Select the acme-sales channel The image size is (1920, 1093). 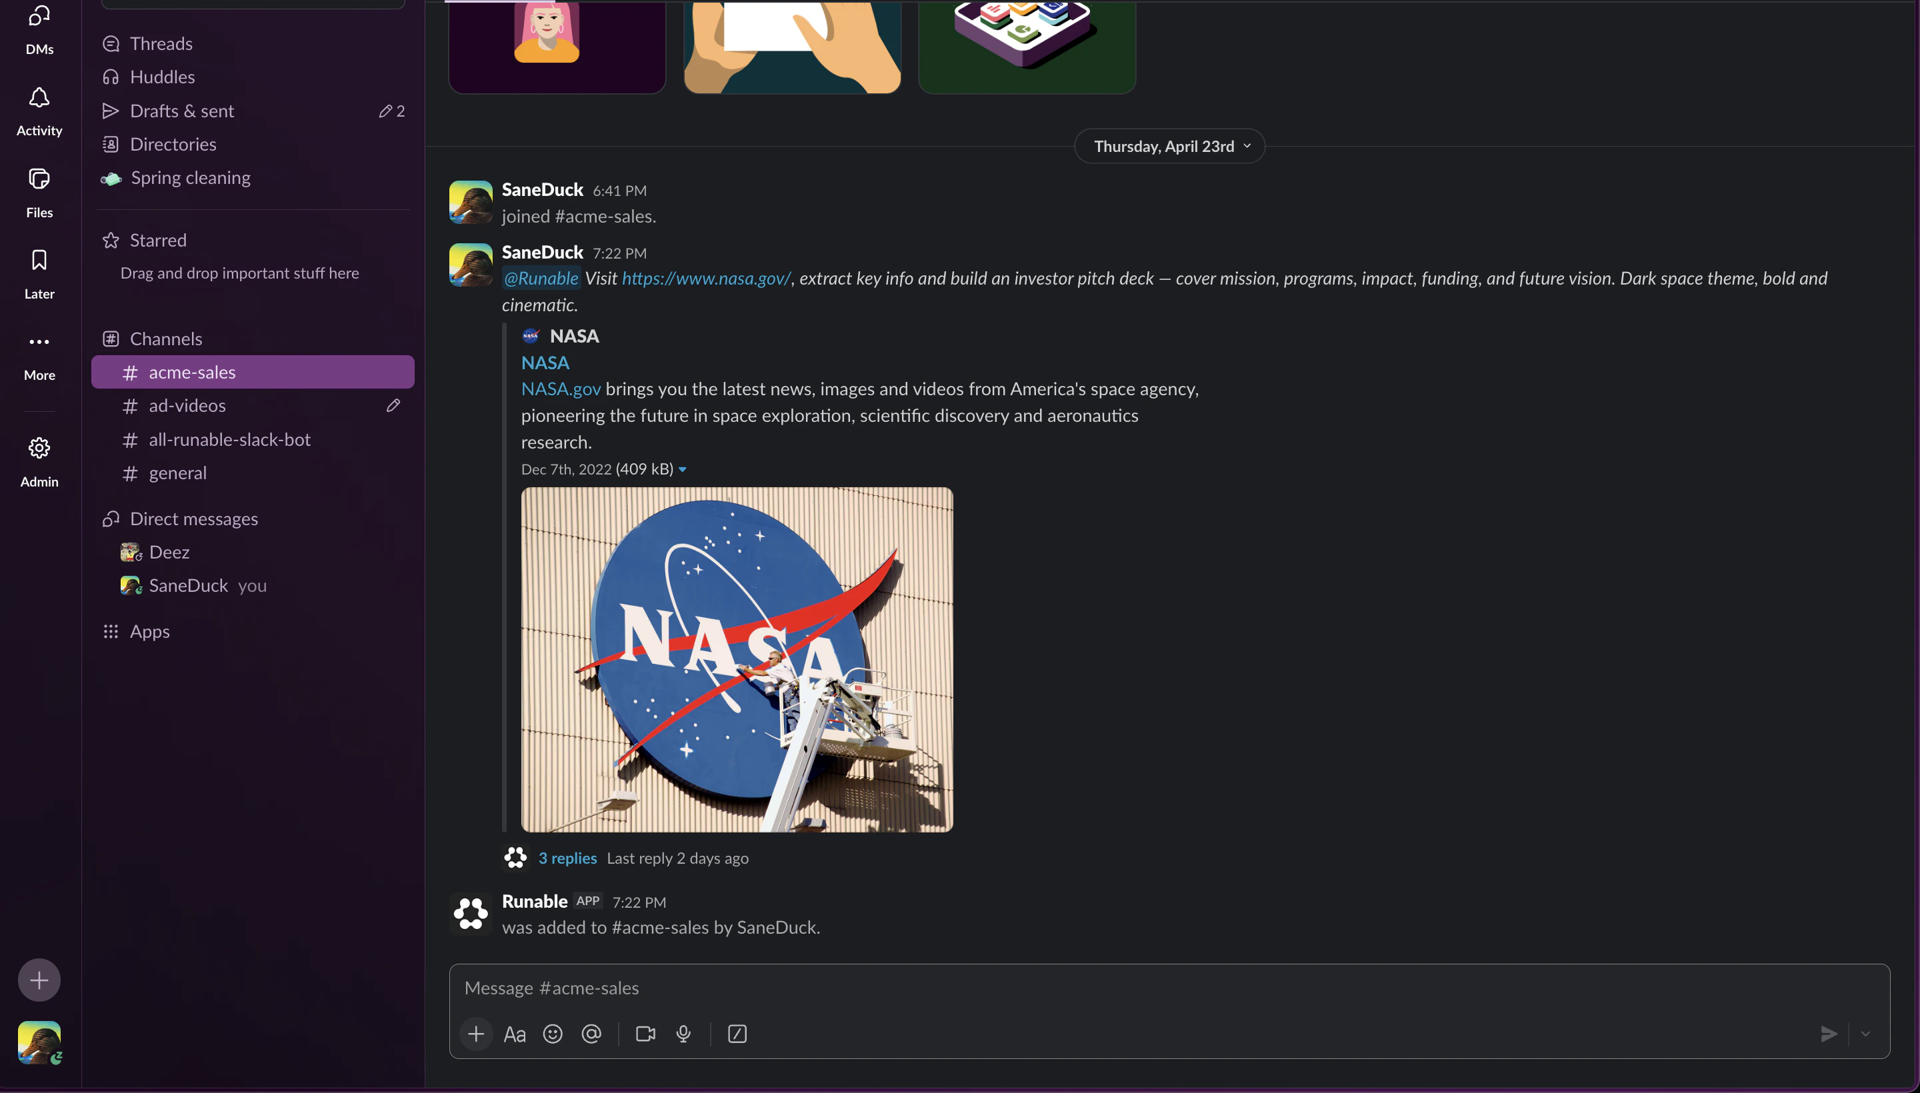pos(253,372)
